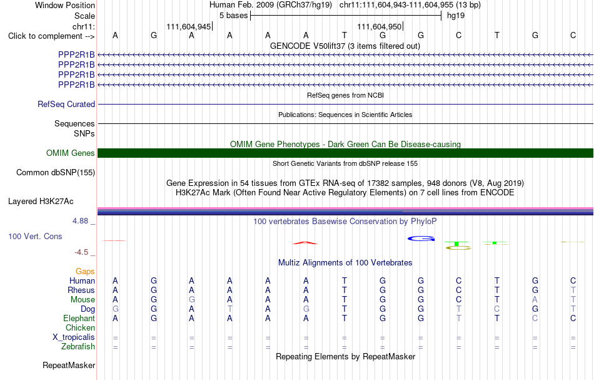
Task: Click the 'chr11:' ruler label
Action: coord(84,26)
